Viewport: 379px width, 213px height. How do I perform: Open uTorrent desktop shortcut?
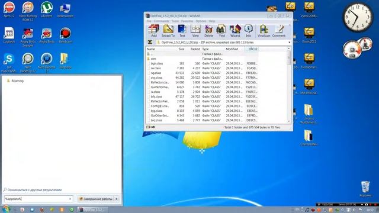pos(46,9)
